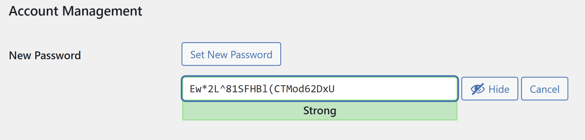
Task: Click the Strong password strength indicator
Action: point(320,111)
